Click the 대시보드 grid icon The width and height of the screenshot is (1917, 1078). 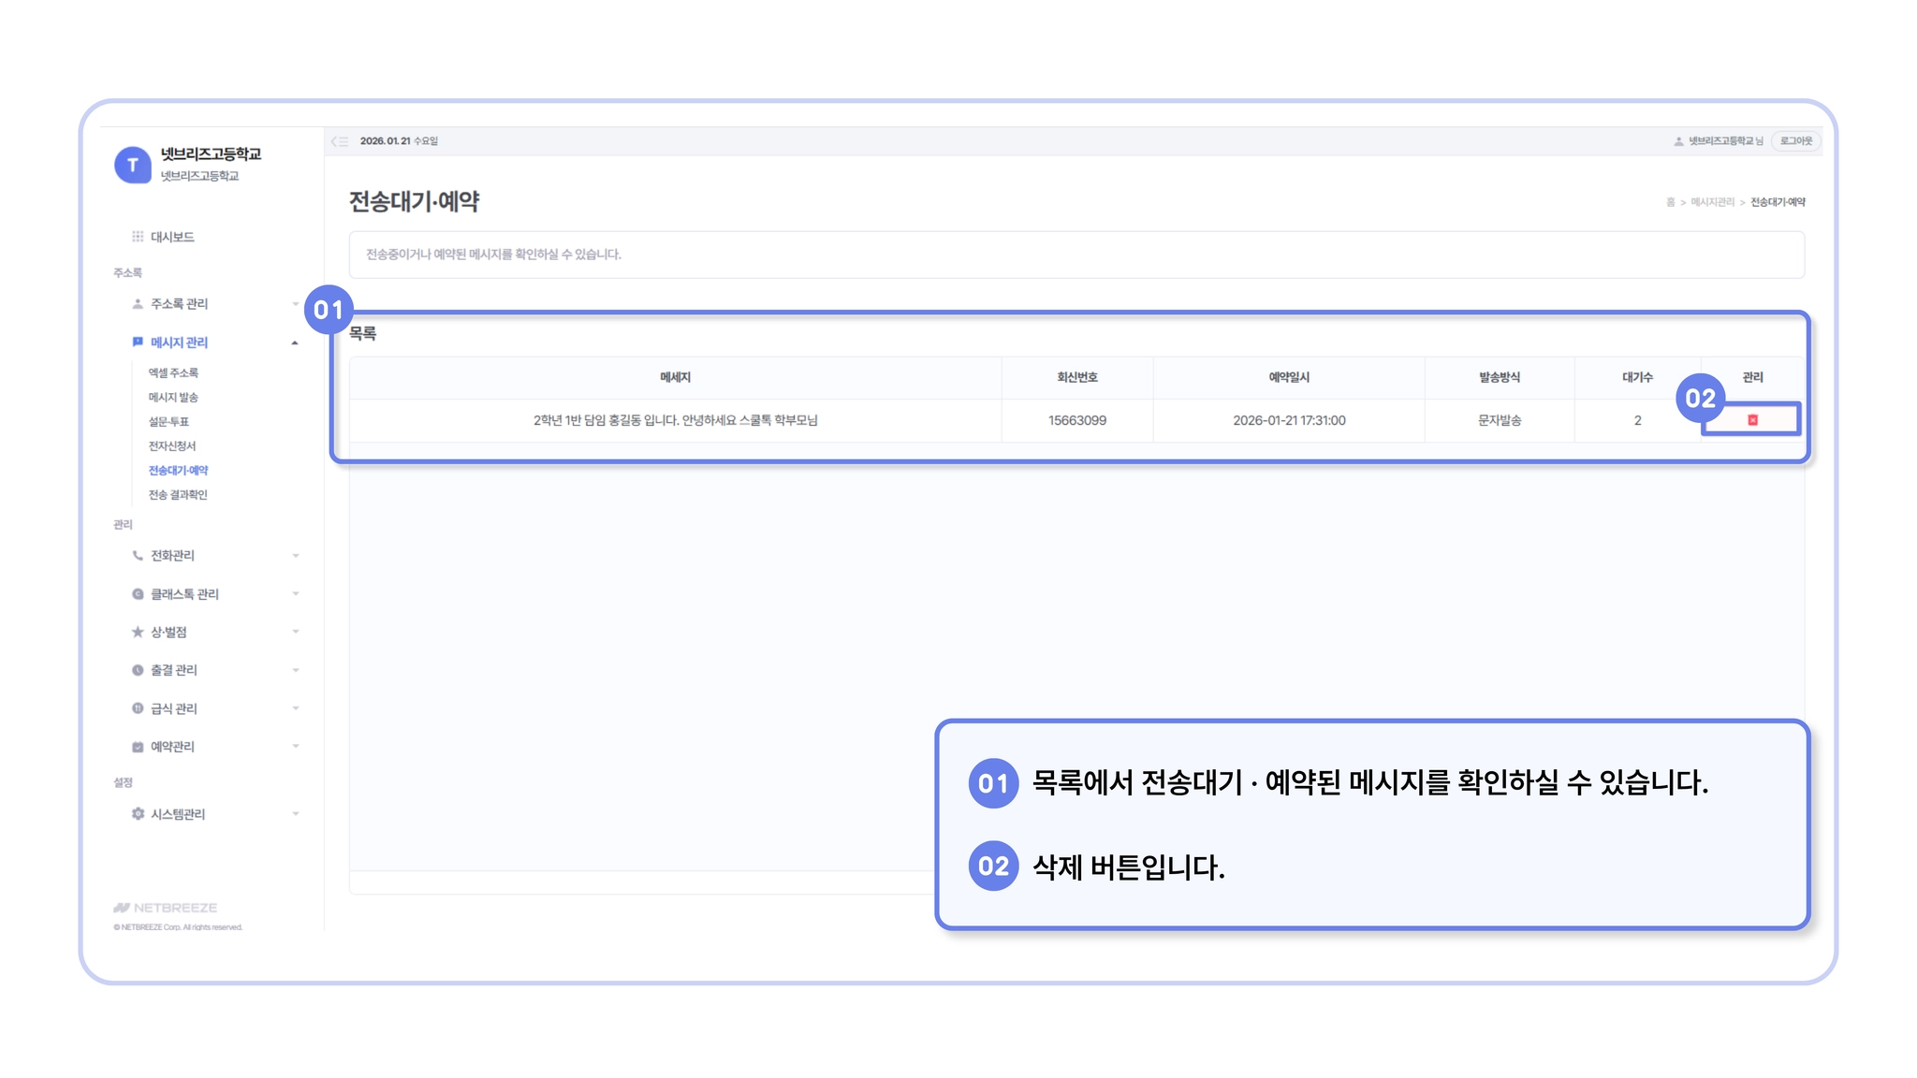138,237
